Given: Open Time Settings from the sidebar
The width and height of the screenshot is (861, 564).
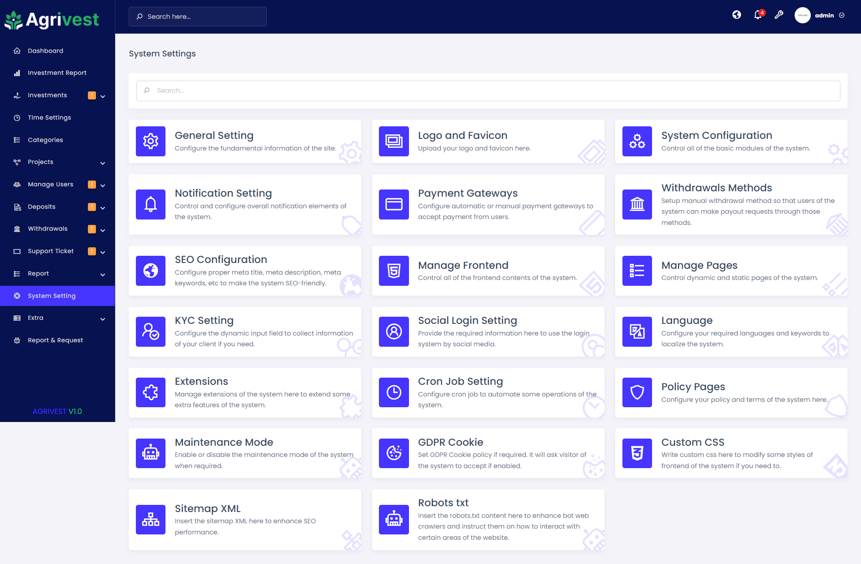Looking at the screenshot, I should click(x=49, y=117).
